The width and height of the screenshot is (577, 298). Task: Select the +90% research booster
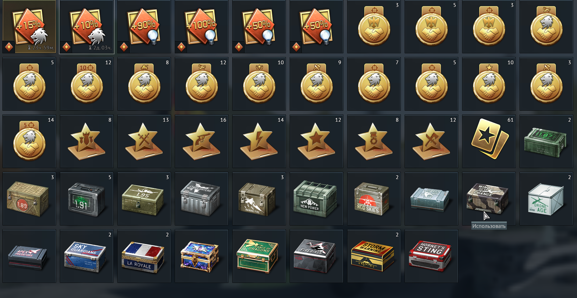(144, 26)
